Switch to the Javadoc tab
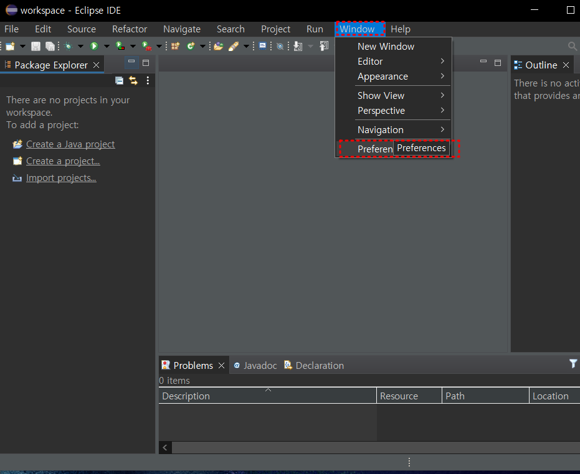 [255, 365]
